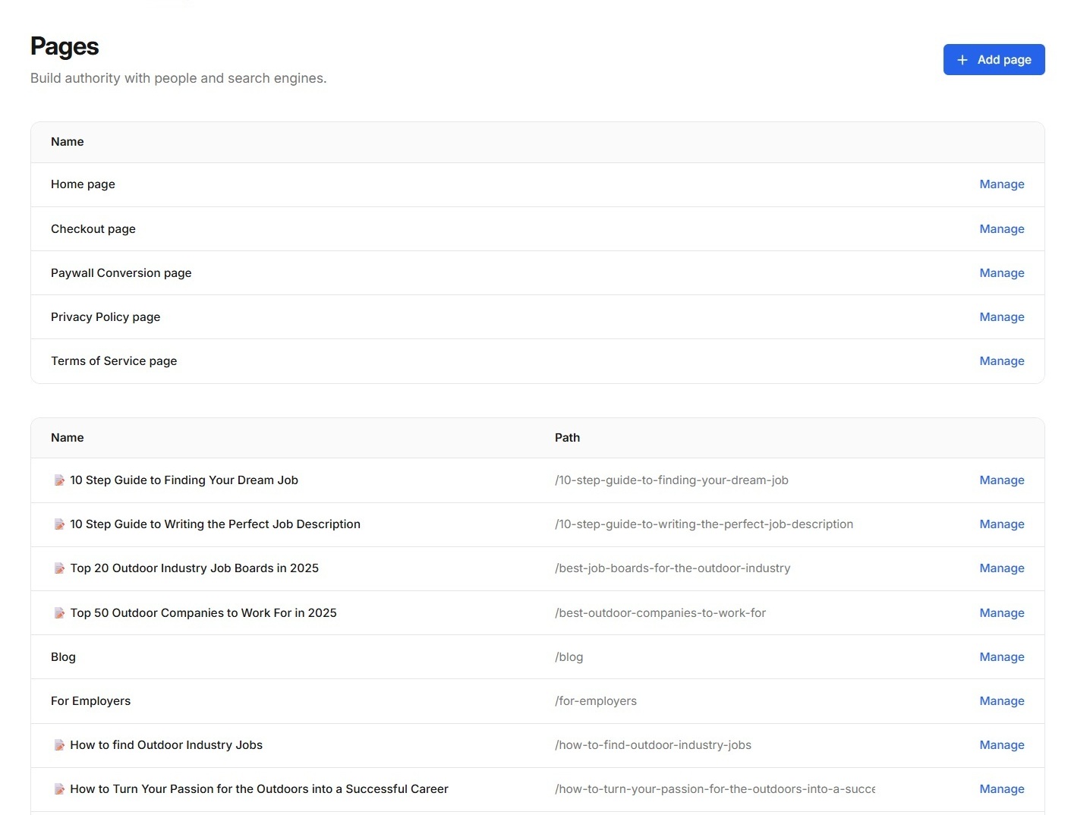Manage the Top 50 Outdoor Companies page

pos(1001,612)
